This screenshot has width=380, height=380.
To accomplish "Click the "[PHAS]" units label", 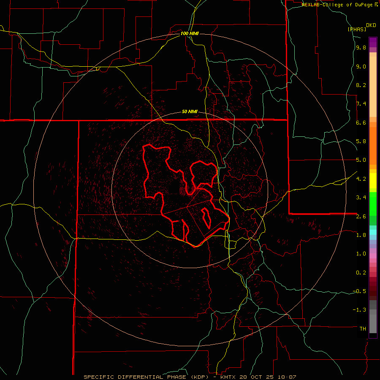I will pyautogui.click(x=357, y=30).
